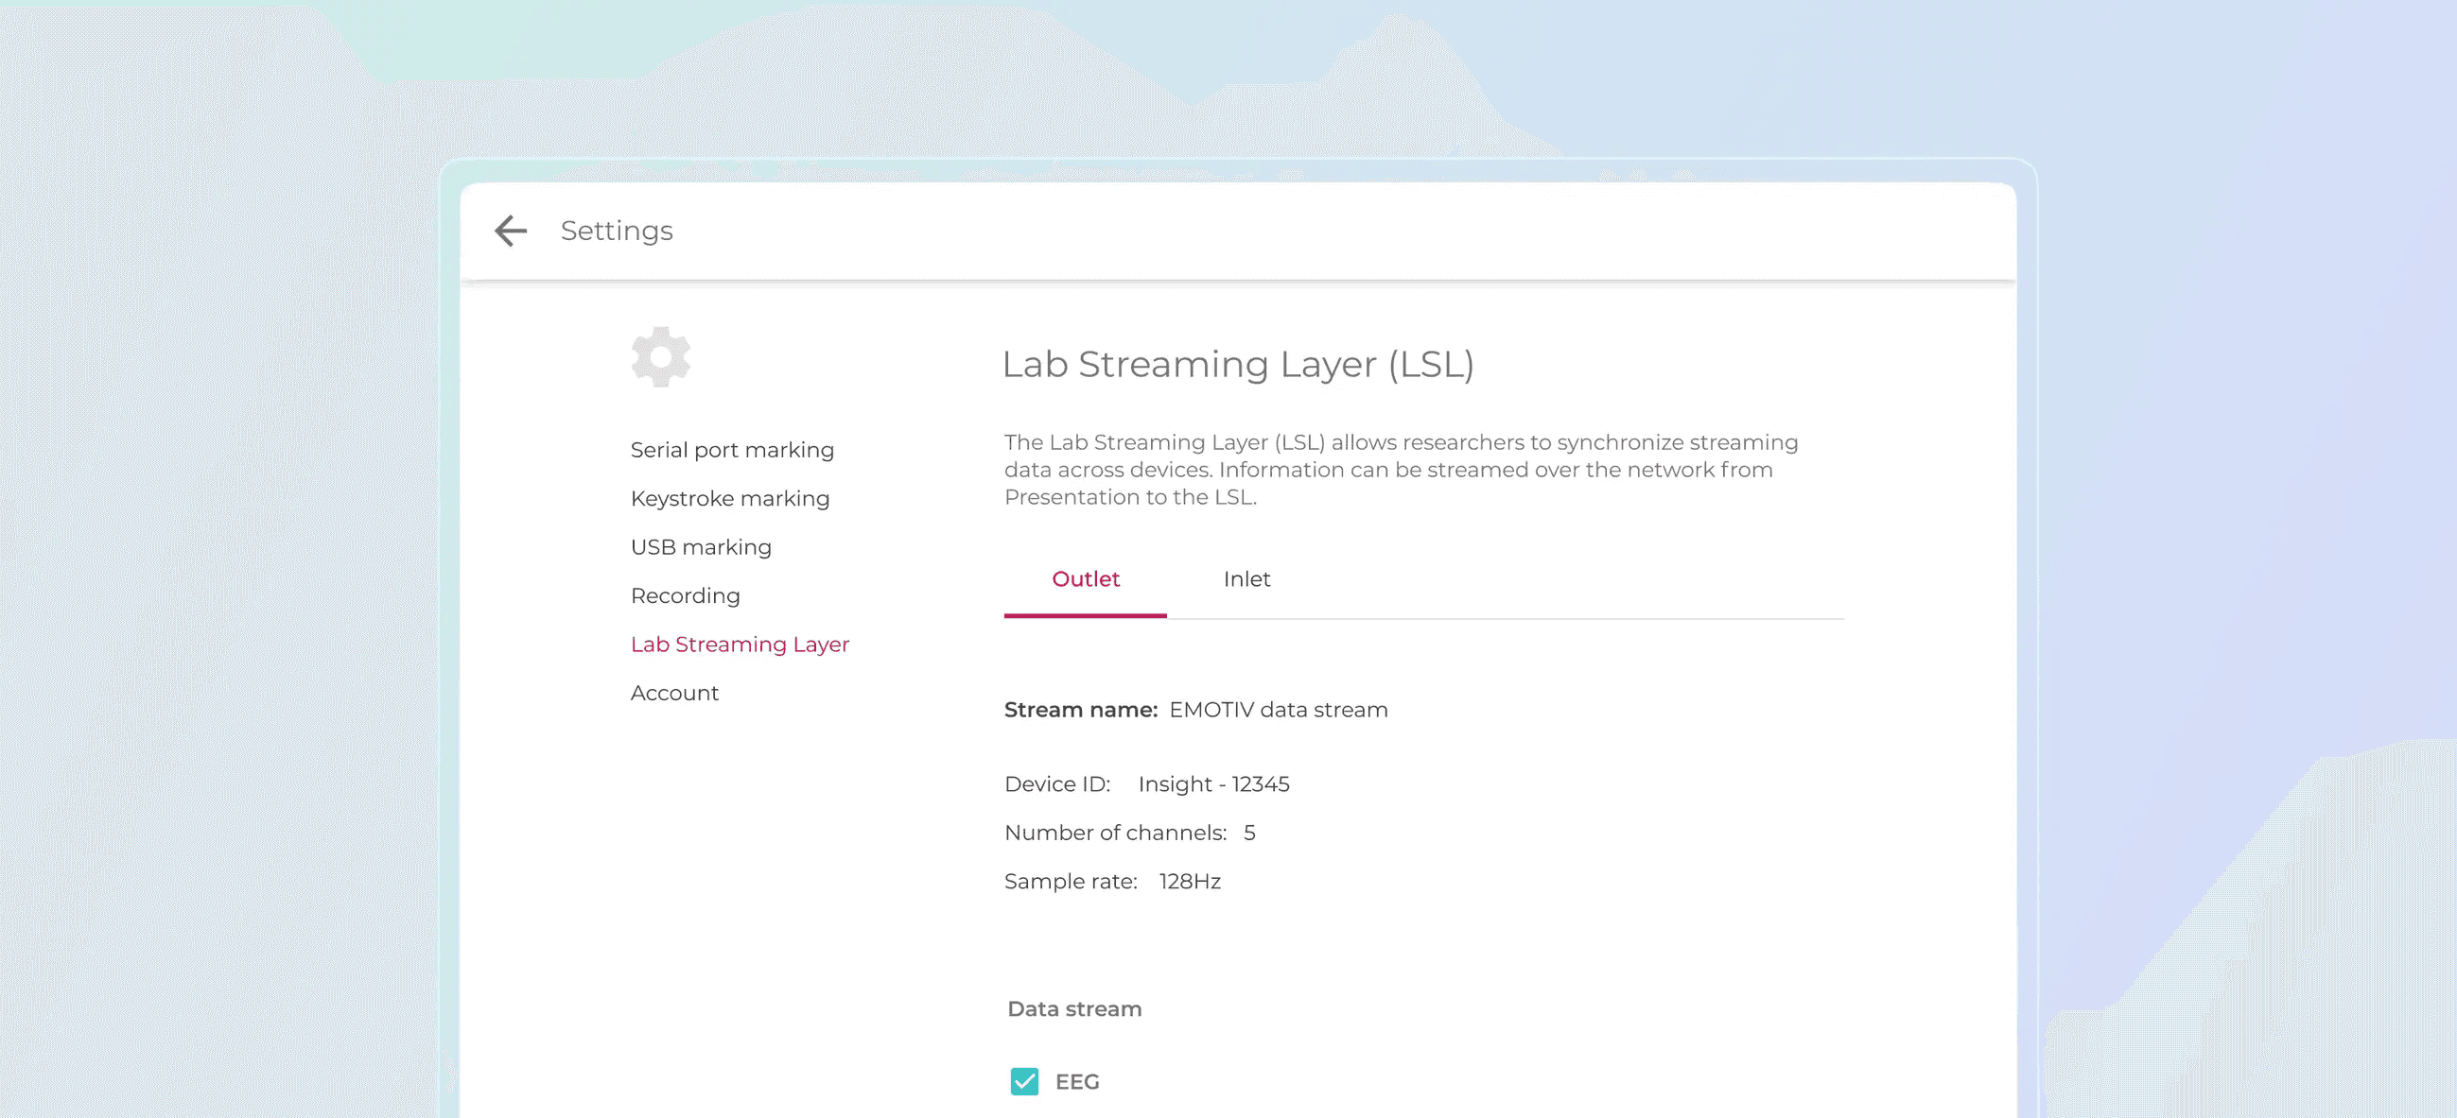Open the Recording settings section
The image size is (2457, 1118).
tap(685, 595)
